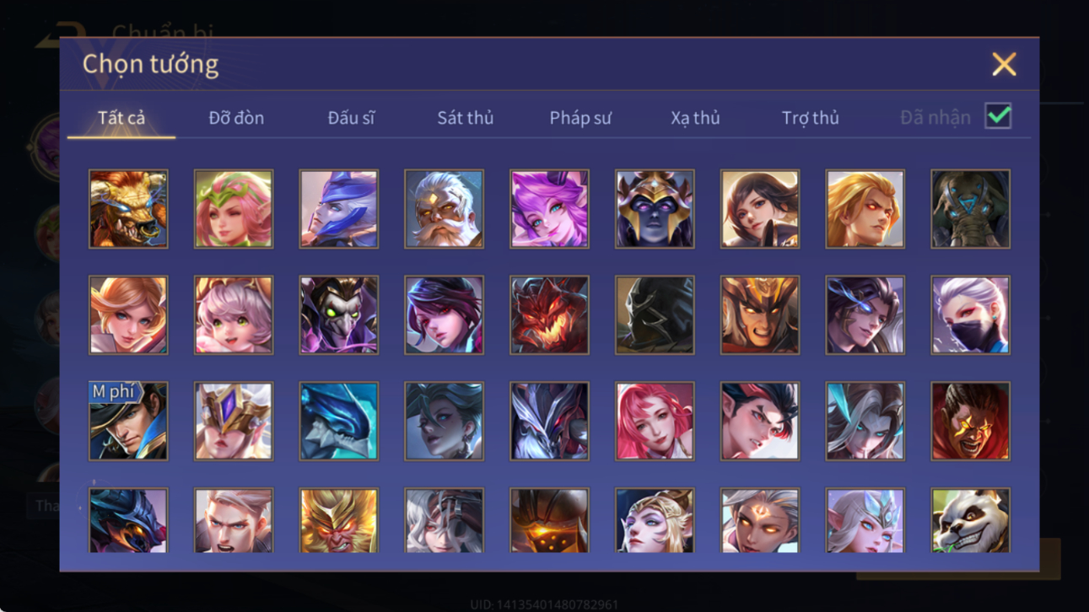Show the Pháp sư hero category
The height and width of the screenshot is (612, 1089).
tap(580, 118)
